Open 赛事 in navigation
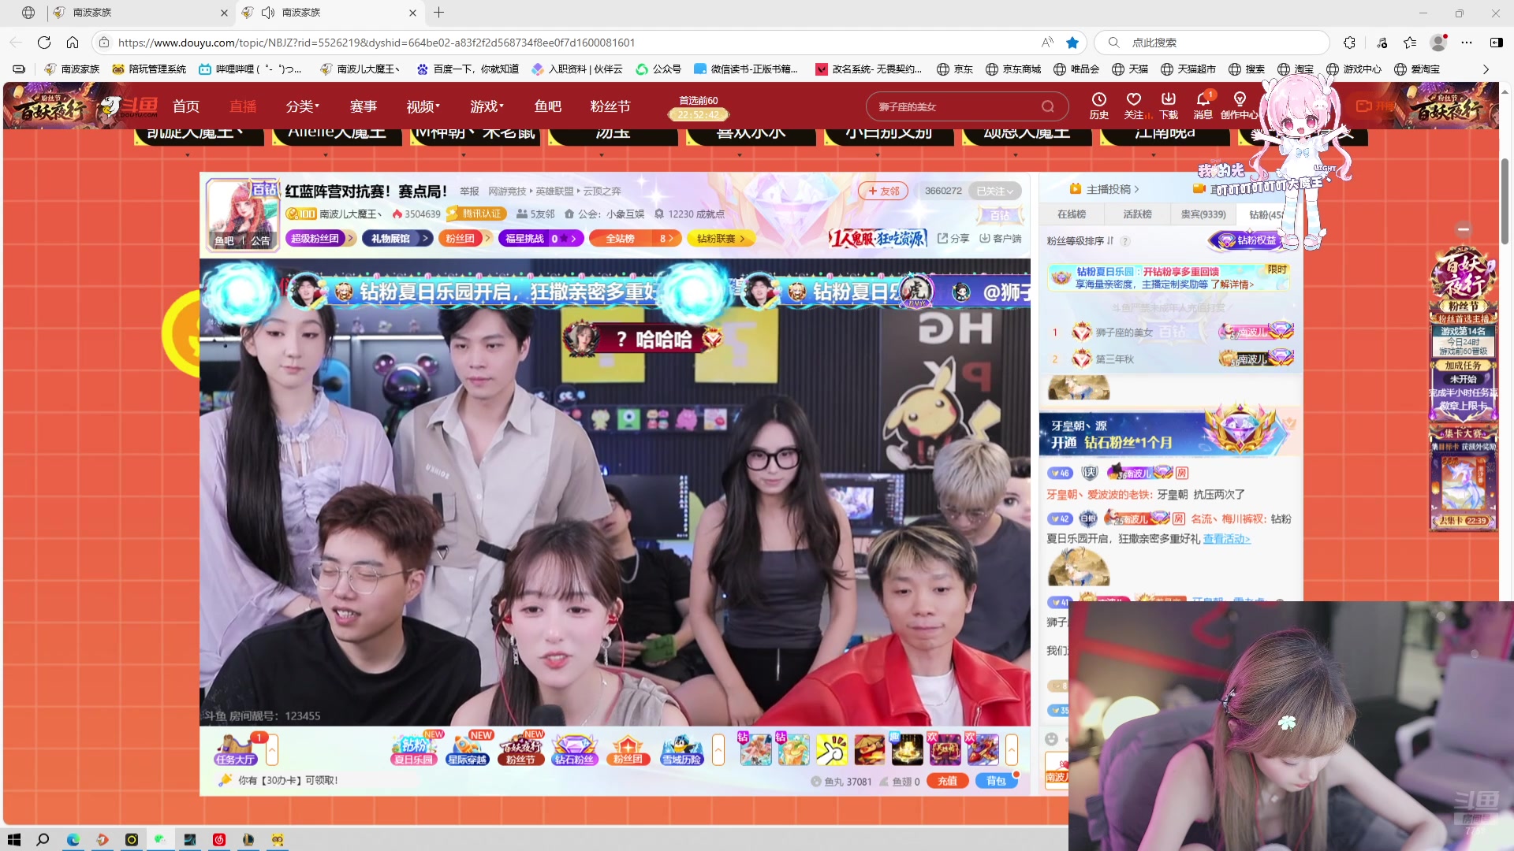1514x851 pixels. [x=363, y=106]
